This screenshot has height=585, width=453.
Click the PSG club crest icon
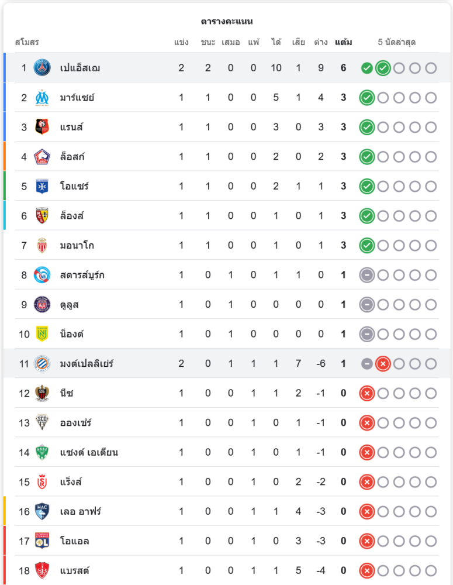42,68
